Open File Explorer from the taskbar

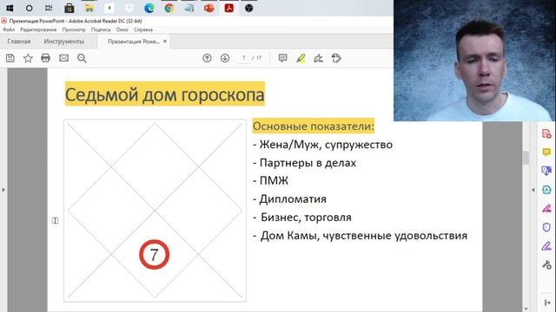click(x=89, y=8)
